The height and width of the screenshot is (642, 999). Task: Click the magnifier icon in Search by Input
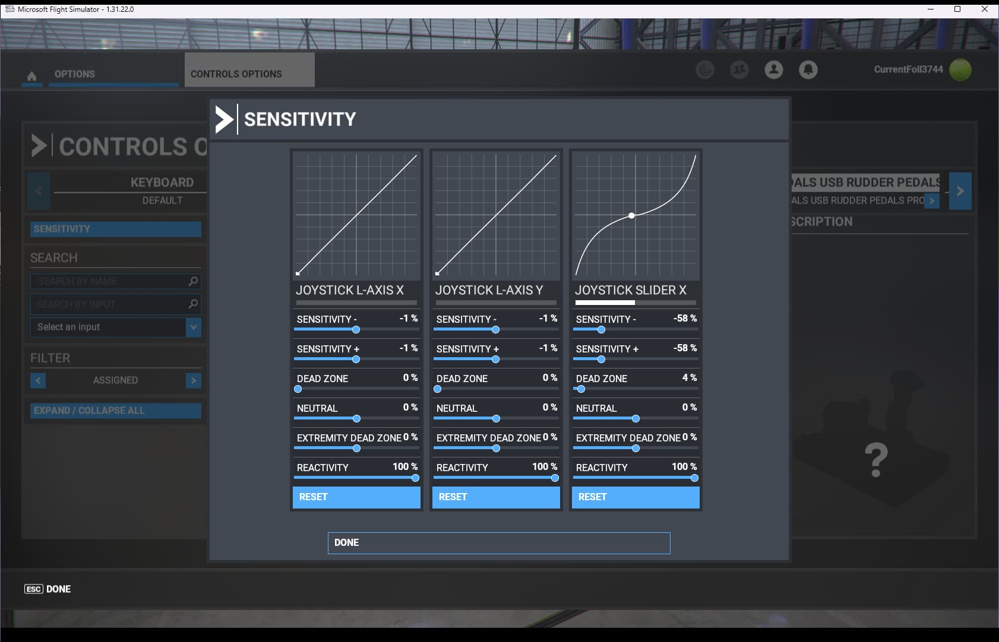(x=192, y=304)
